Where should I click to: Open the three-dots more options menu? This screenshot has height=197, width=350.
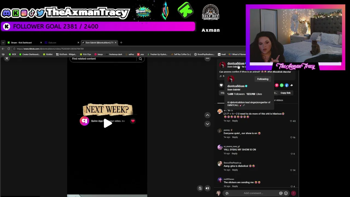208,58
